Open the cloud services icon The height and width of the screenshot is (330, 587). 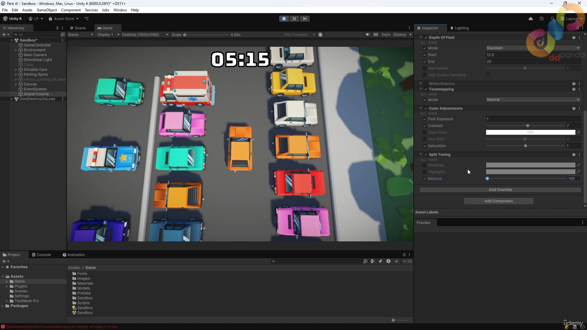coord(531,19)
